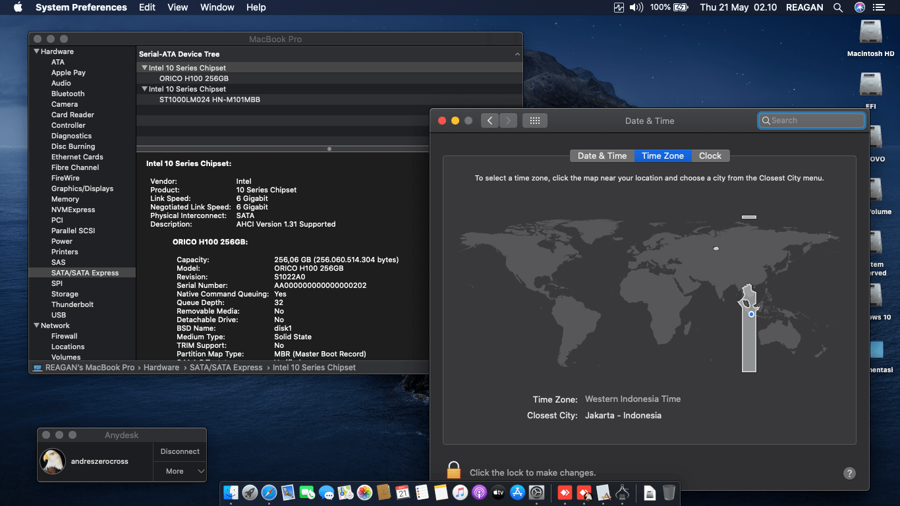Open Finder from the dock

pos(231,492)
